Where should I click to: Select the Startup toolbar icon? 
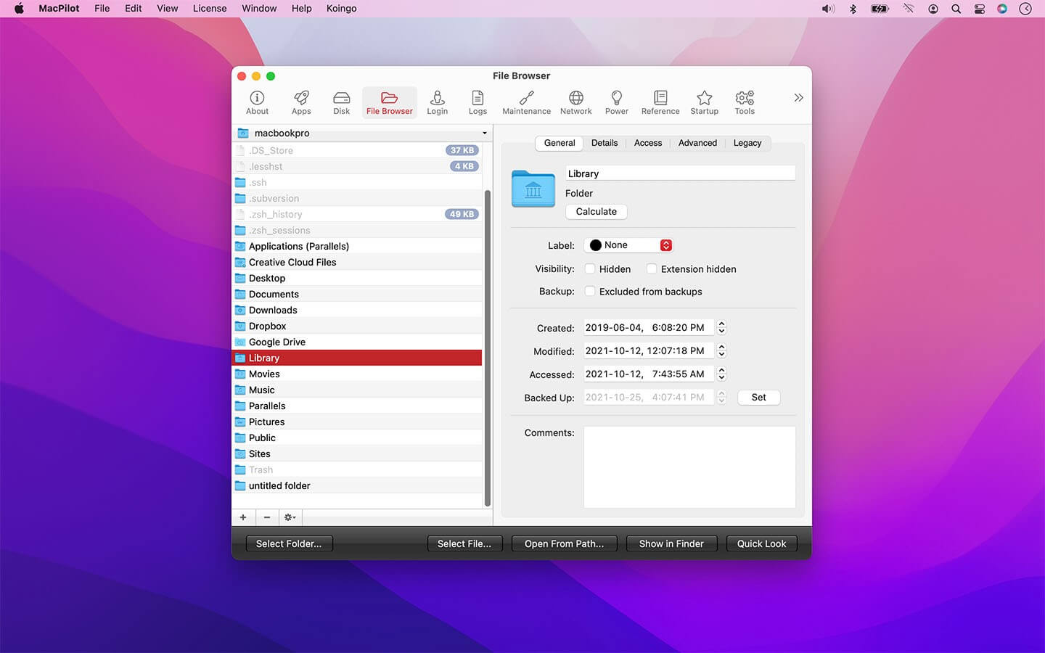click(x=704, y=102)
